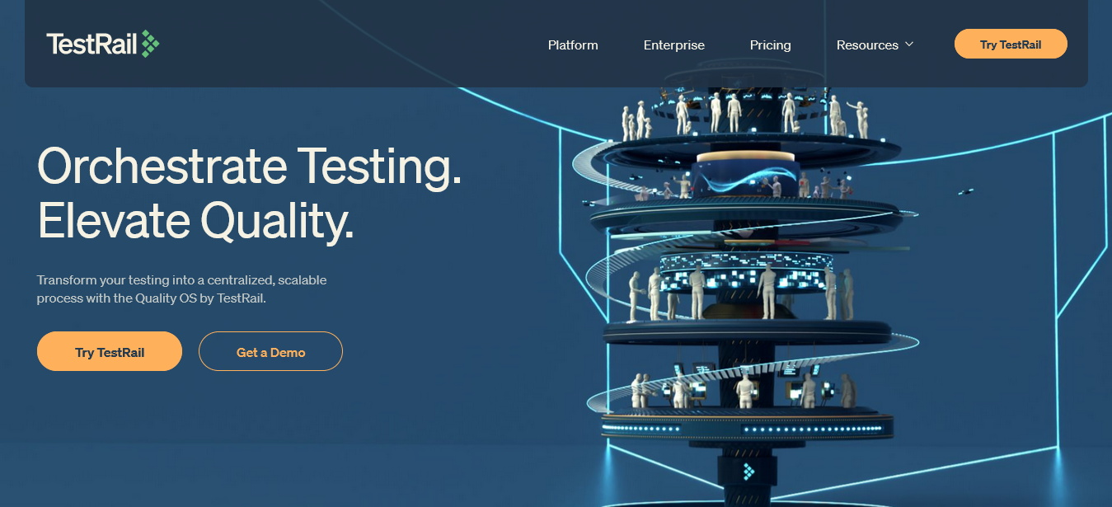Request a demo via Get a Demo
The width and height of the screenshot is (1112, 507).
tap(270, 352)
